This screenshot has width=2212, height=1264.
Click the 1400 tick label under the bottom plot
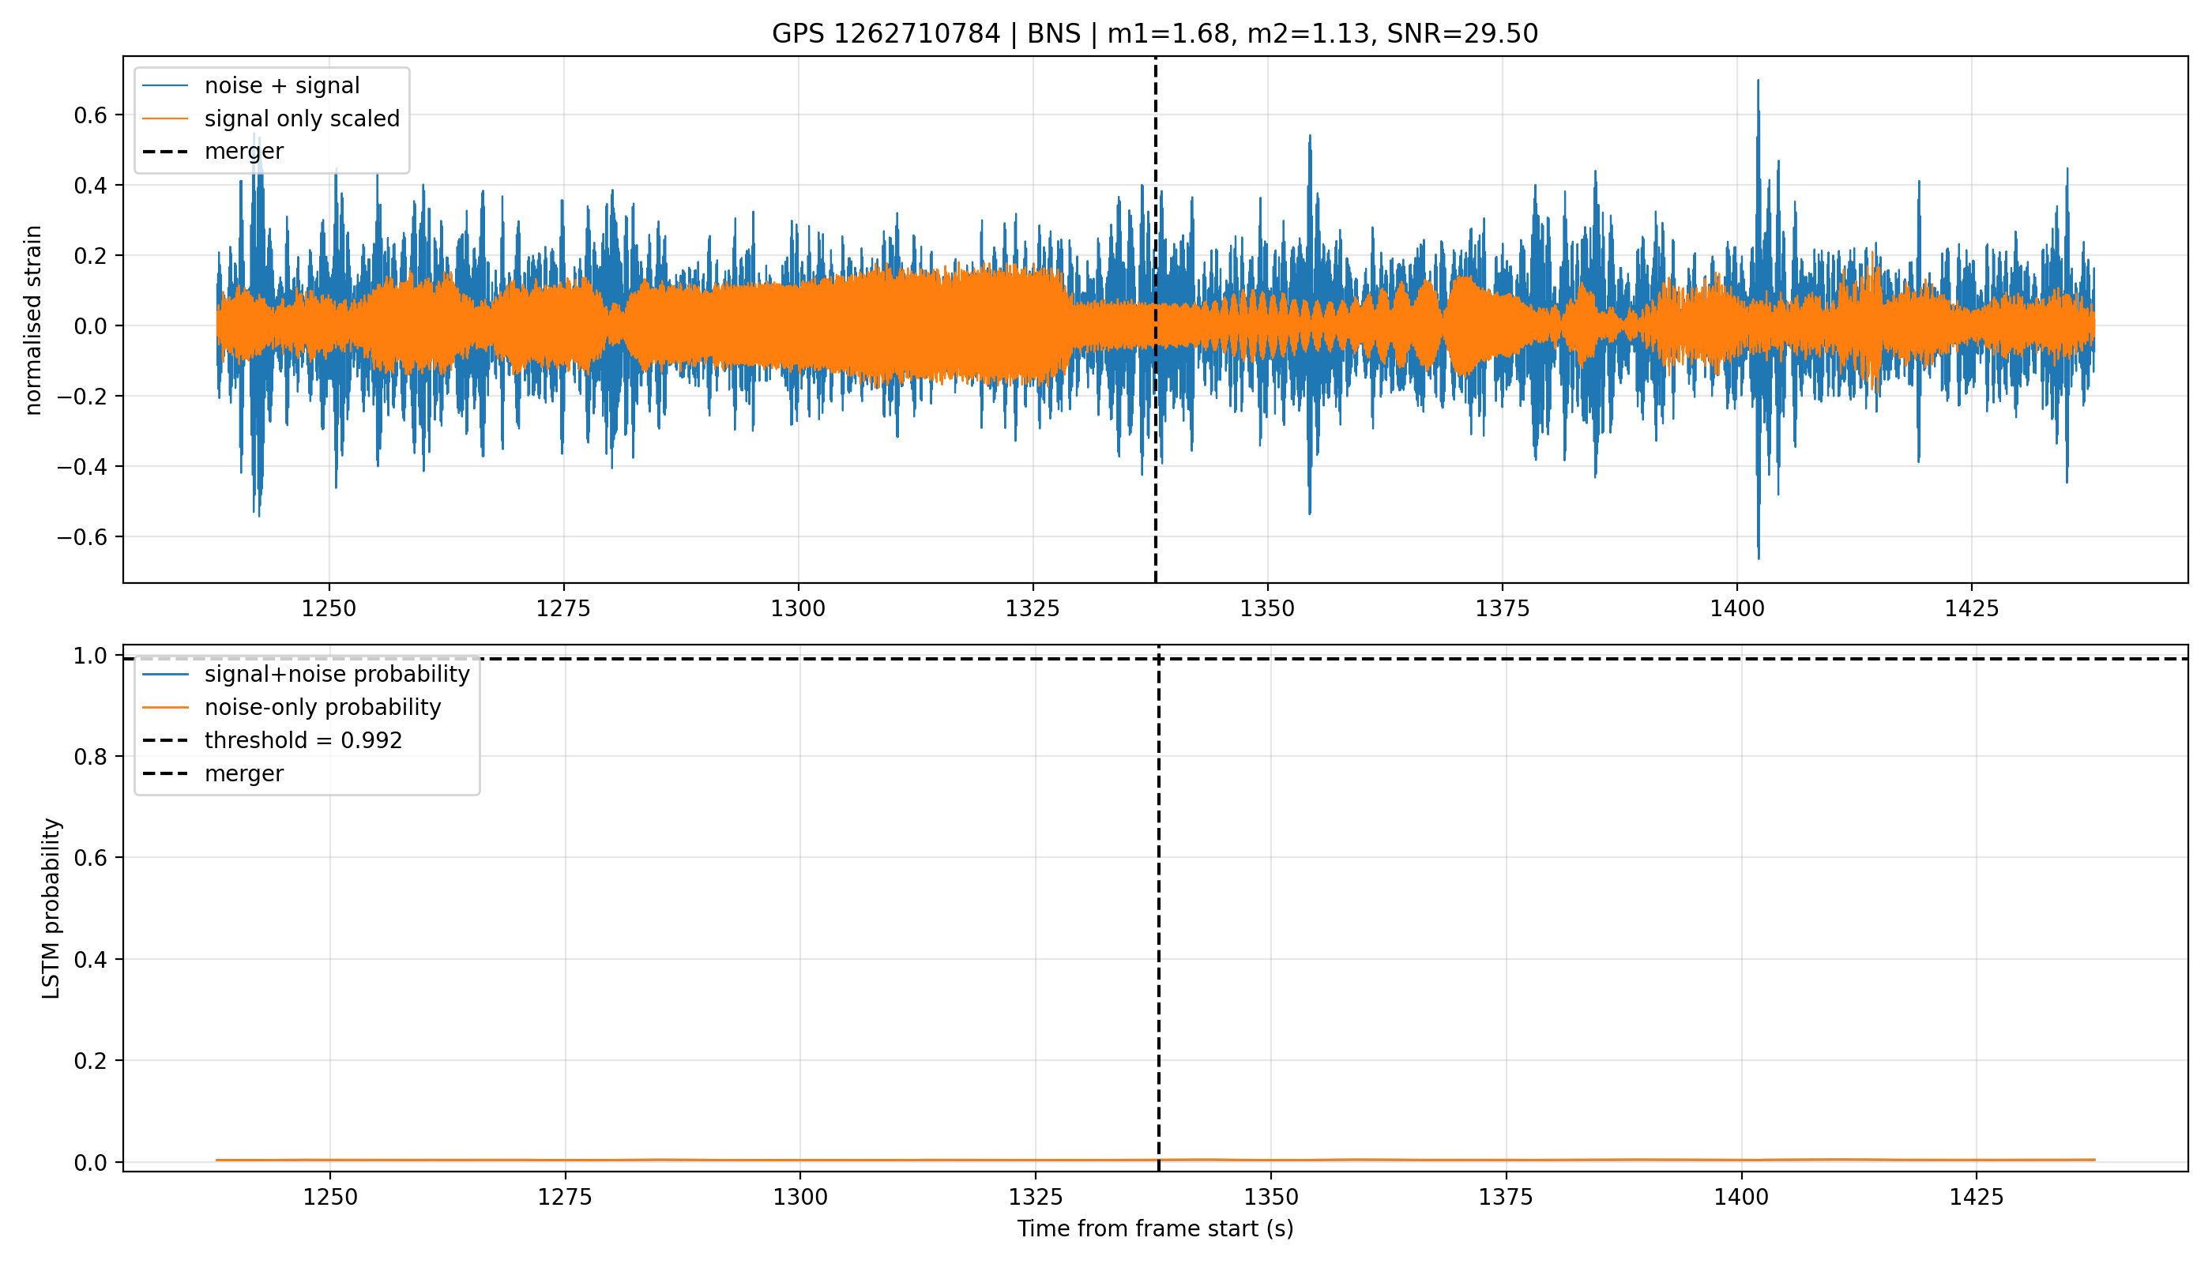[x=1740, y=1197]
